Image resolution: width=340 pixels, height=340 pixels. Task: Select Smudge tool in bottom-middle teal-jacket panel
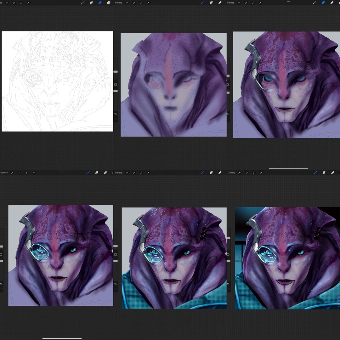coord(211,173)
